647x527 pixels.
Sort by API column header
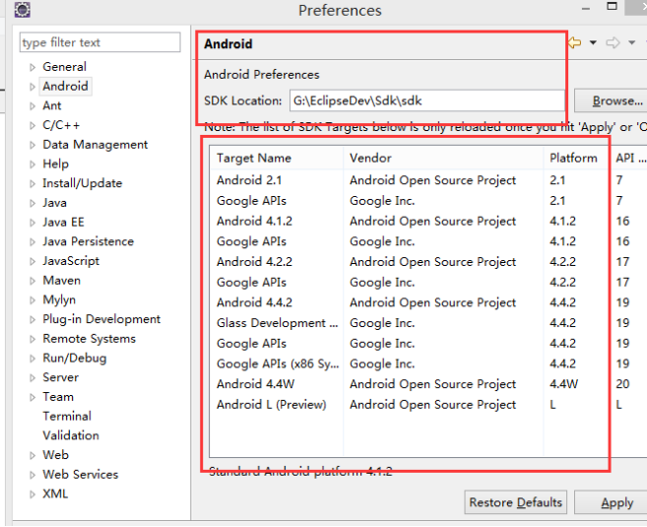[629, 158]
